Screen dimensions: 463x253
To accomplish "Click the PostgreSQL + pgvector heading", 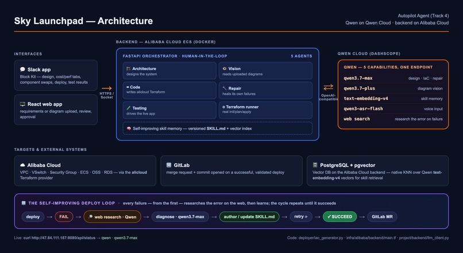I will coord(348,165).
